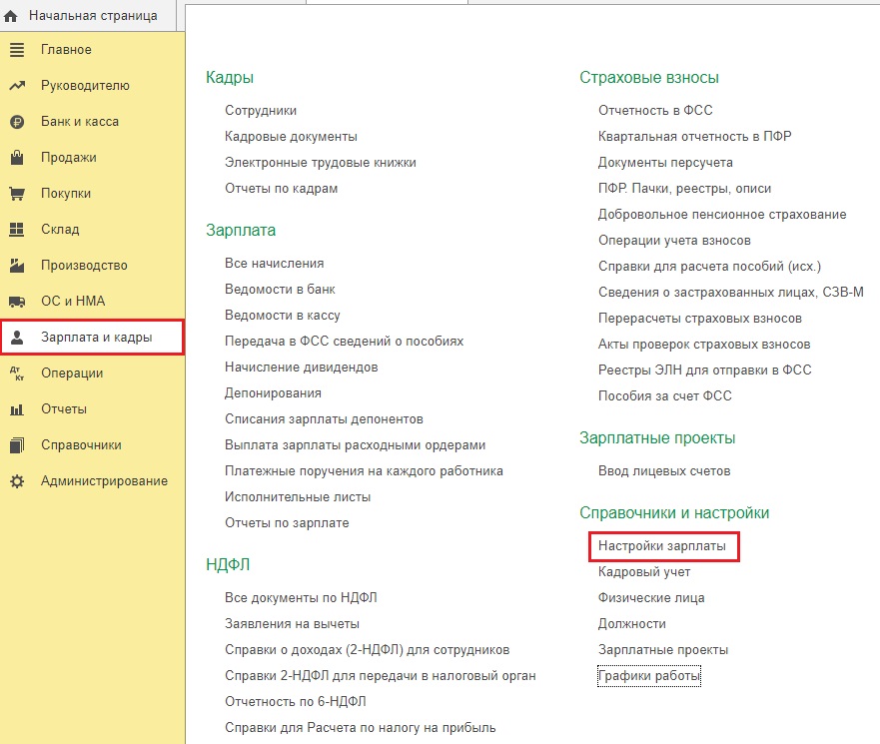Open Должности directory
This screenshot has height=744, width=880.
tap(632, 624)
